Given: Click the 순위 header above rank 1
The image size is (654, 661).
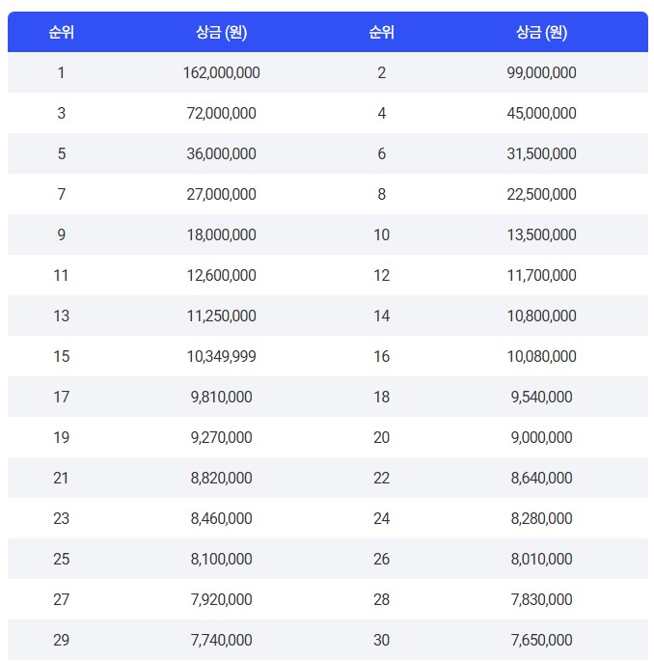Looking at the screenshot, I should (61, 32).
